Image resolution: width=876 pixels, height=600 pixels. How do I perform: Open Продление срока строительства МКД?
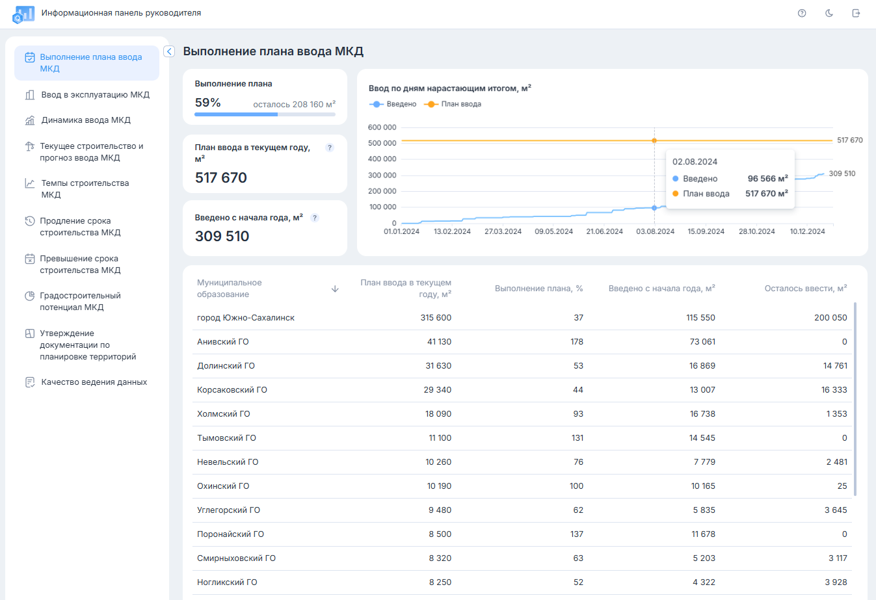point(86,227)
